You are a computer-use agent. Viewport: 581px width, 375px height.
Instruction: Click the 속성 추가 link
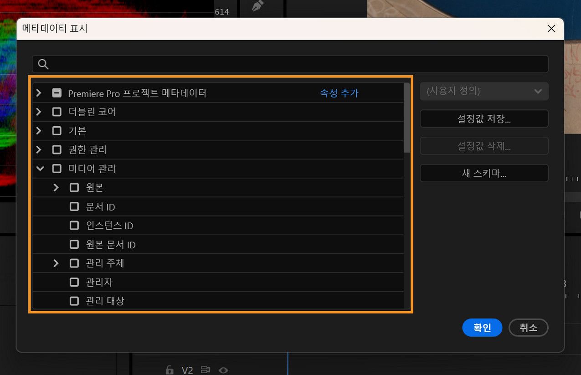tap(339, 92)
